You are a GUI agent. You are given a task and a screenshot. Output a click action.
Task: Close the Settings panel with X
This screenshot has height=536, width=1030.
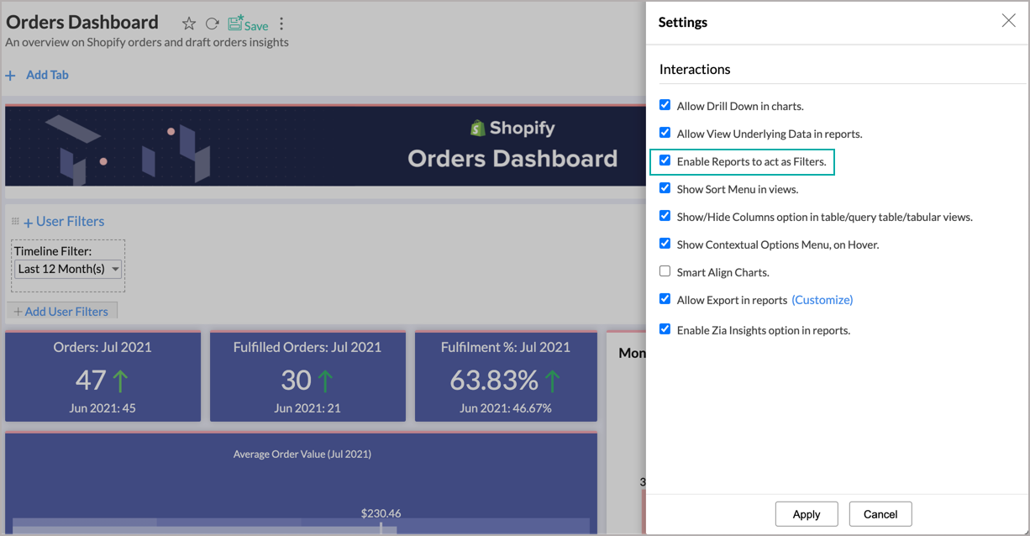point(1008,21)
